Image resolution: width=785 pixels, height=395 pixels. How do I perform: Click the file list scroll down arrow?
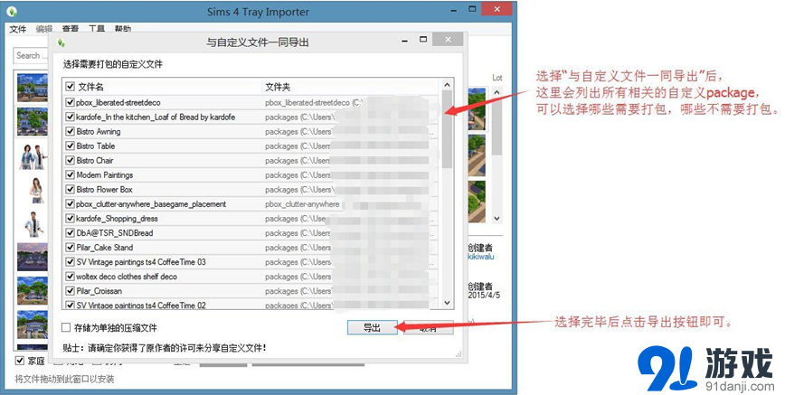click(x=447, y=303)
